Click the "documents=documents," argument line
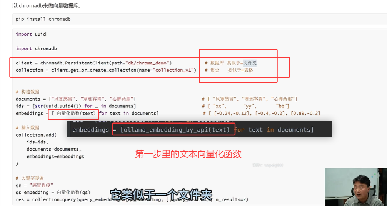The image size is (387, 206). point(54,149)
